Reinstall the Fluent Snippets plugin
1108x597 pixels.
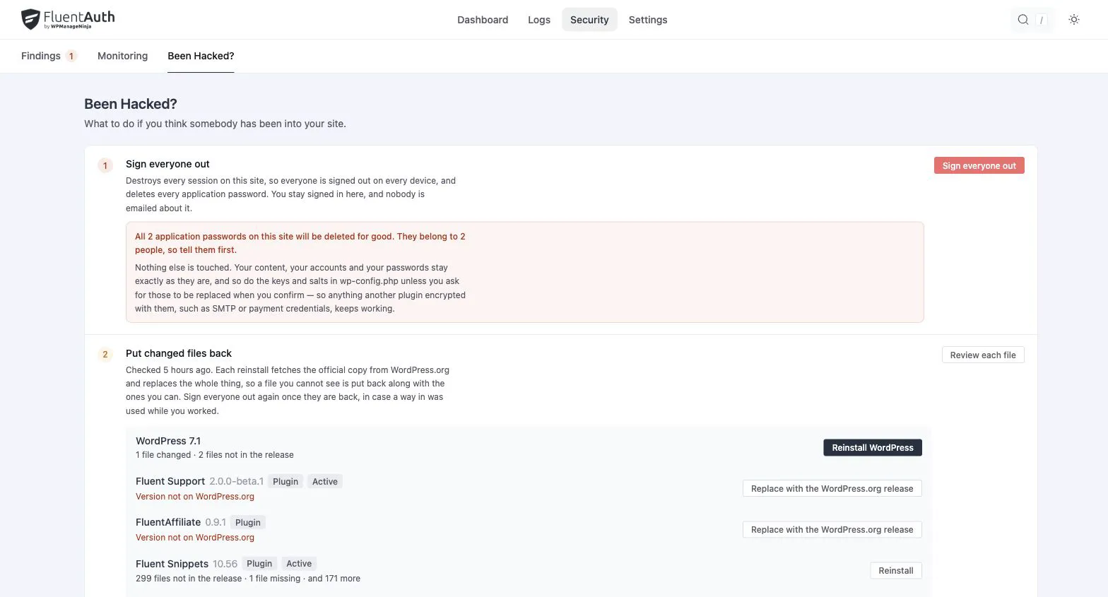[x=895, y=570]
